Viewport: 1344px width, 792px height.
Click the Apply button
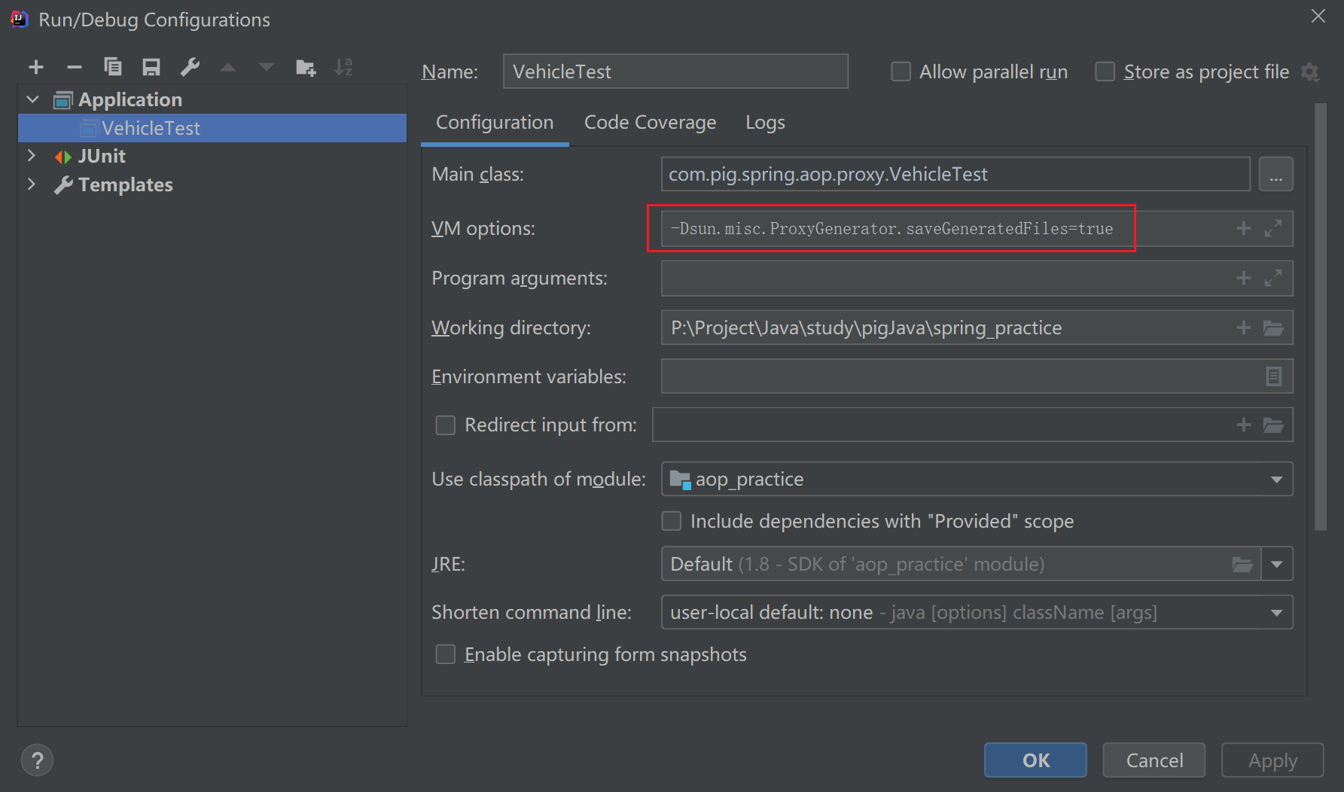click(x=1272, y=760)
